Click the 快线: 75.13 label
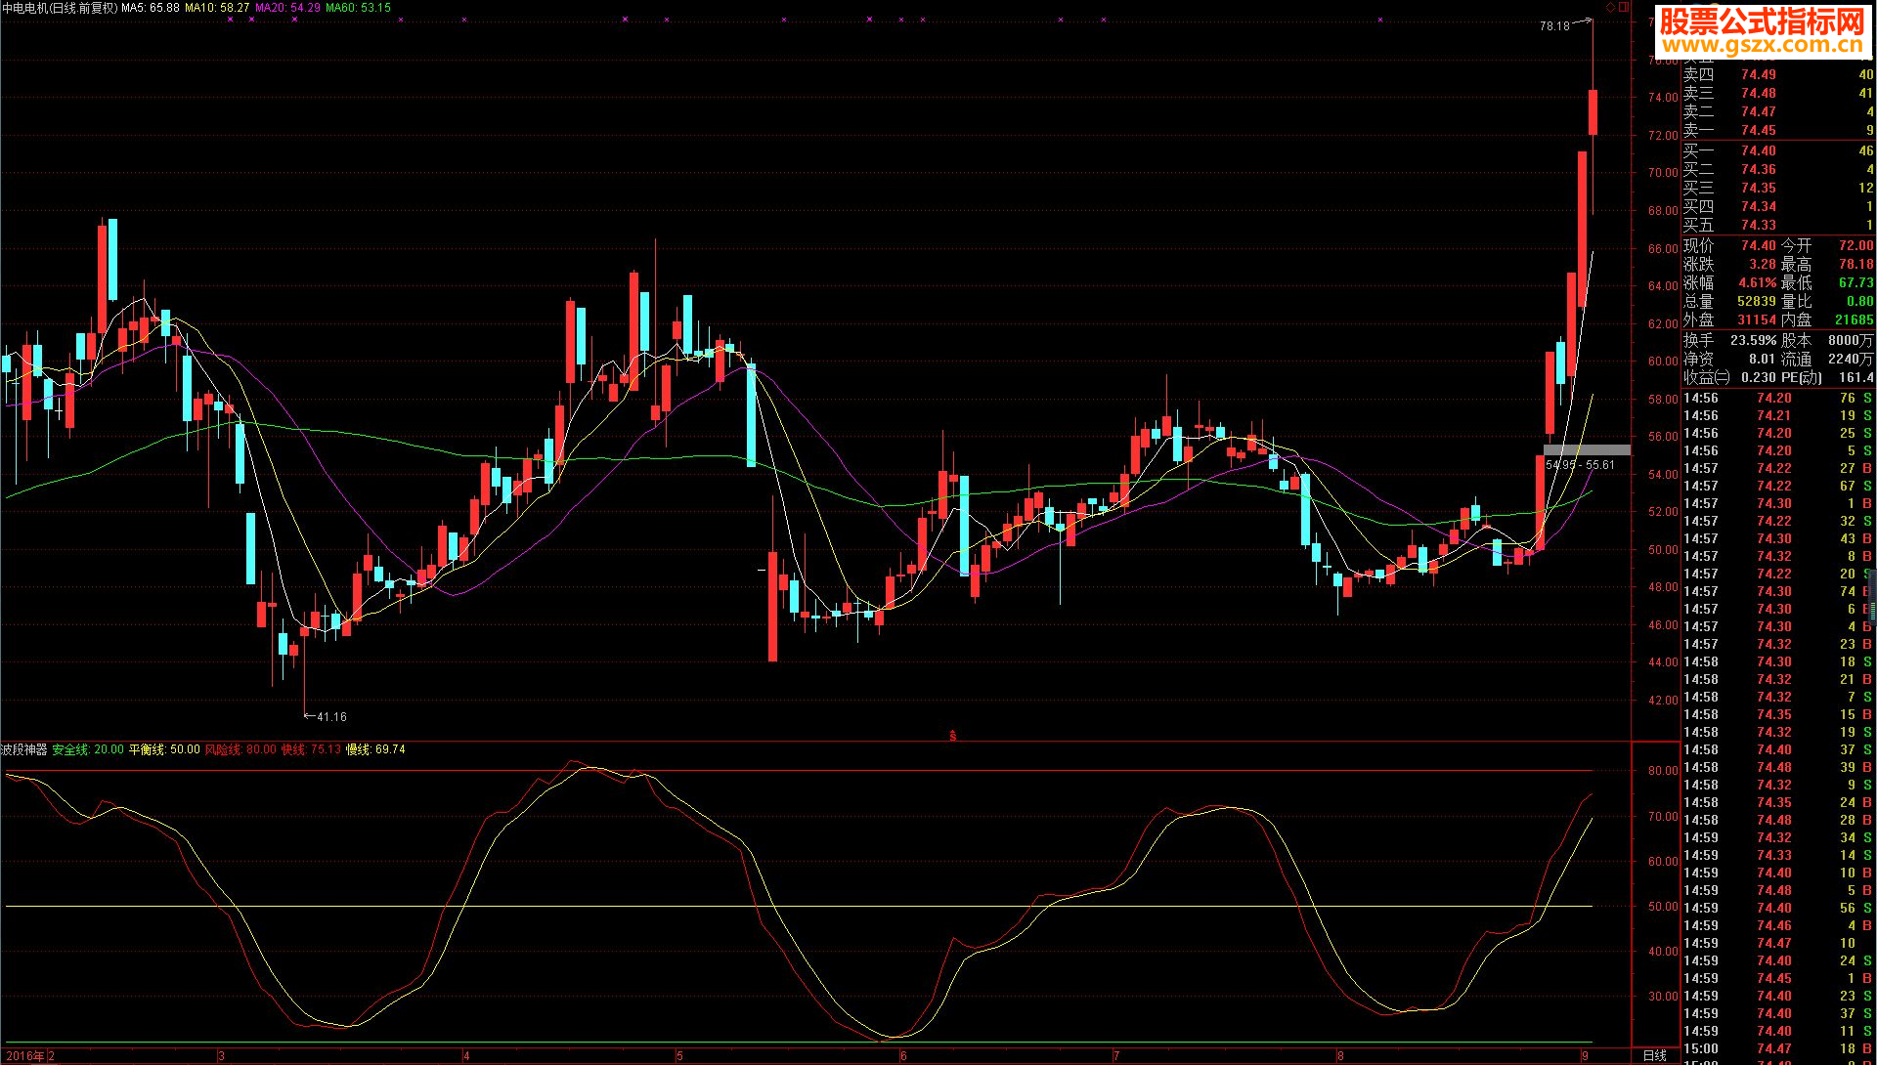The image size is (1877, 1065). tap(312, 749)
